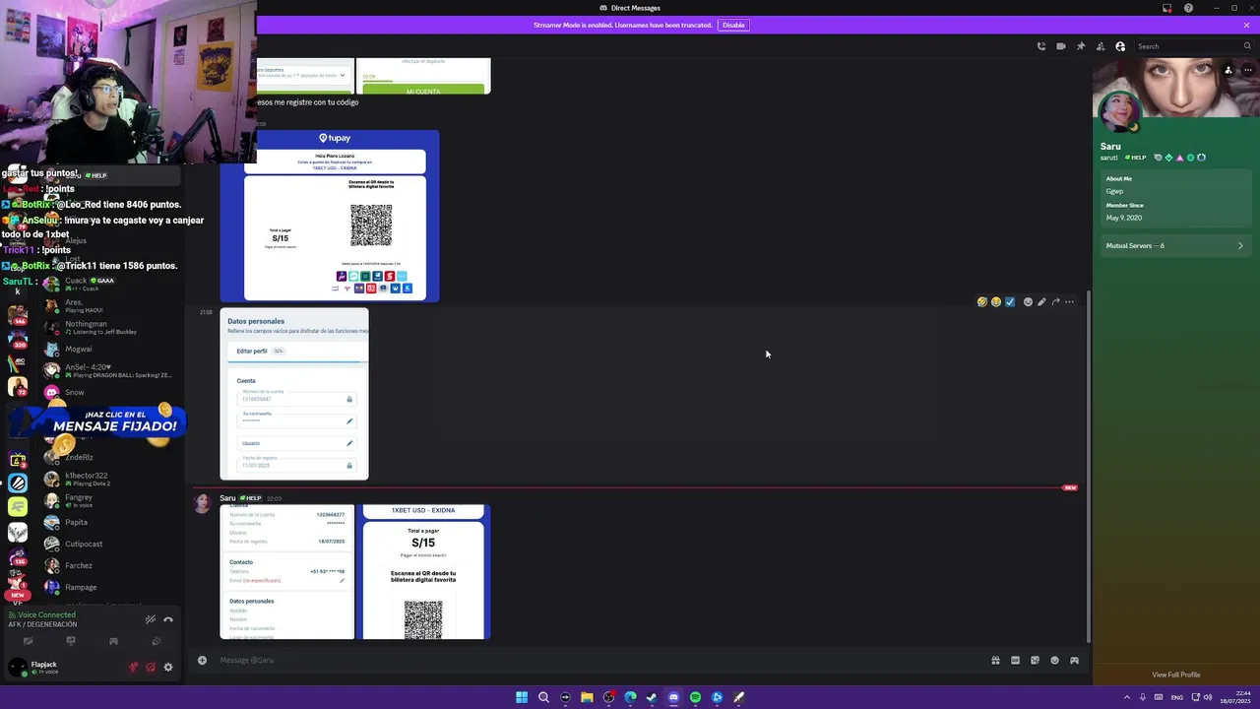Click View Full Profile link
1260x709 pixels.
tap(1176, 675)
